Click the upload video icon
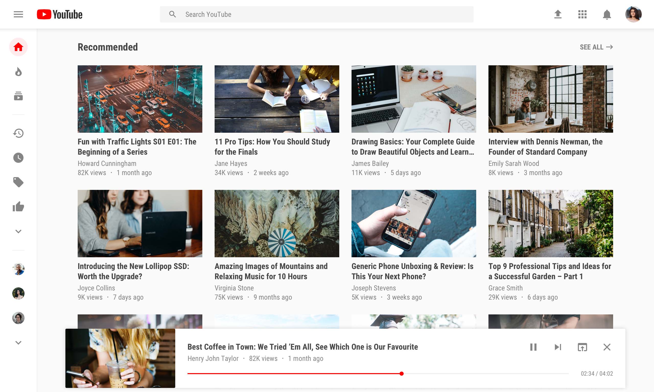The height and width of the screenshot is (392, 654). [x=558, y=14]
